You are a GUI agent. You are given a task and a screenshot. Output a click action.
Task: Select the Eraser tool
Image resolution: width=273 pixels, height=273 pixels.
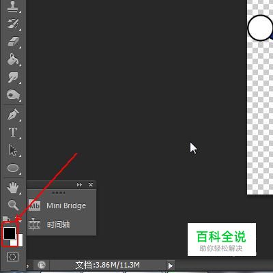point(13,42)
